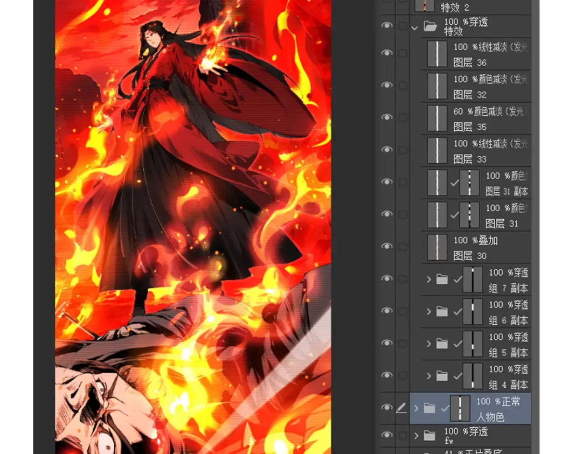This screenshot has height=454, width=582.
Task: Toggle visibility of 图层 33 layer
Action: (x=387, y=150)
